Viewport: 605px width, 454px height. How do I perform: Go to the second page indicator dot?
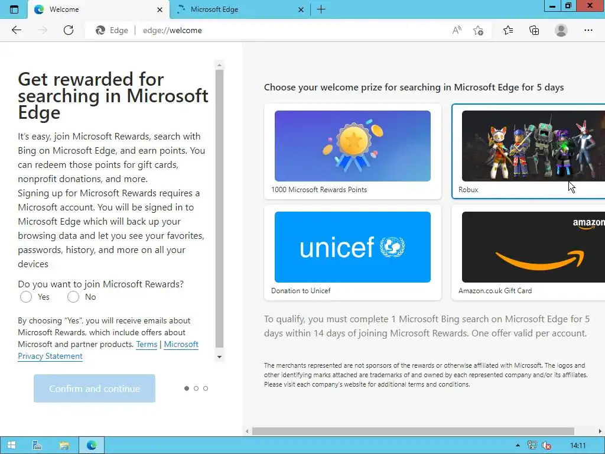pos(196,388)
